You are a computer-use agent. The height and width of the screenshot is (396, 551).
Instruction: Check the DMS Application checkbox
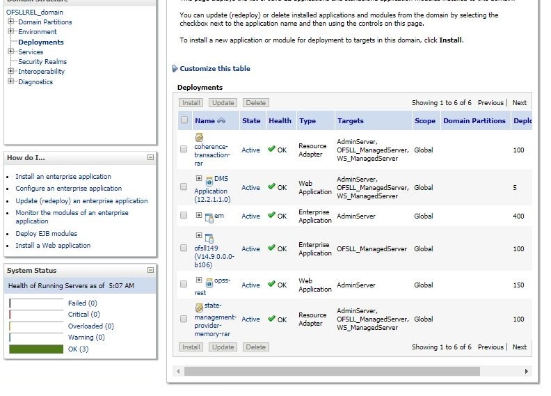point(184,187)
